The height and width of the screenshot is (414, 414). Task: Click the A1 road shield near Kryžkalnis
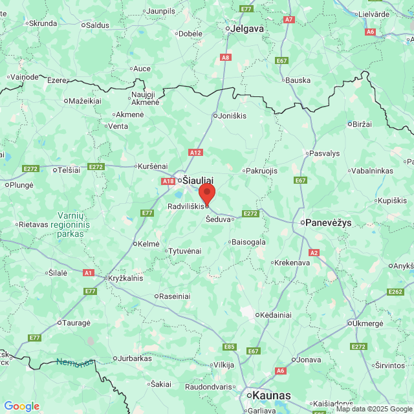(x=88, y=273)
